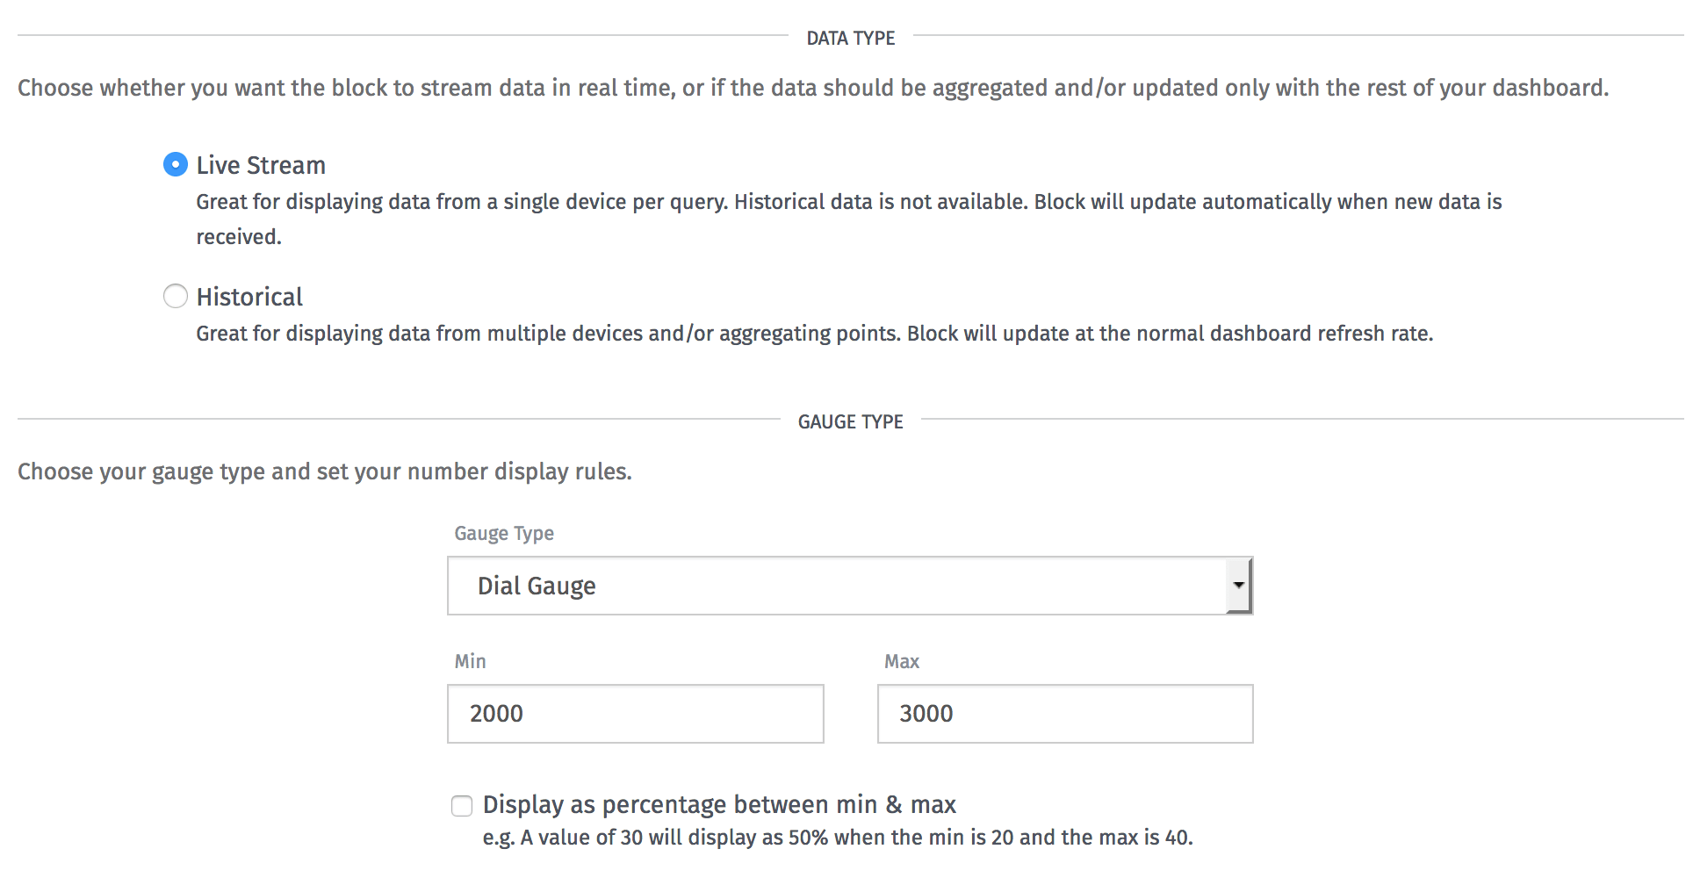Select the Historical radio button
This screenshot has height=885, width=1693.
[176, 296]
